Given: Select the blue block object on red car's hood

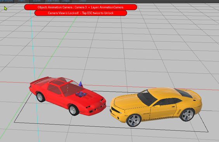Looking at the screenshot, I should click(81, 94).
